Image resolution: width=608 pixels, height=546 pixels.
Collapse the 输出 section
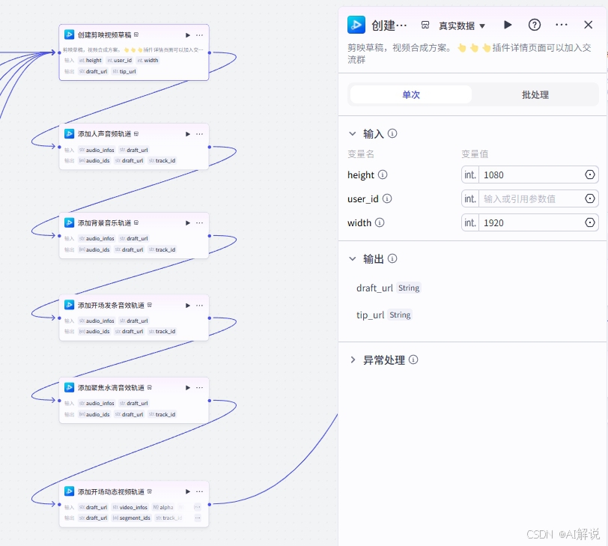(x=353, y=258)
